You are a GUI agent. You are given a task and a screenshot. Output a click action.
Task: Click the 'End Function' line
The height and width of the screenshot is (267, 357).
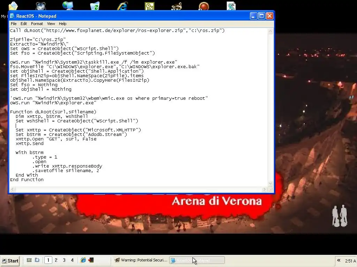(x=27, y=180)
